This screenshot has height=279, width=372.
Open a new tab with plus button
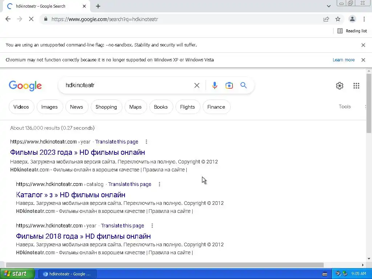(x=98, y=6)
